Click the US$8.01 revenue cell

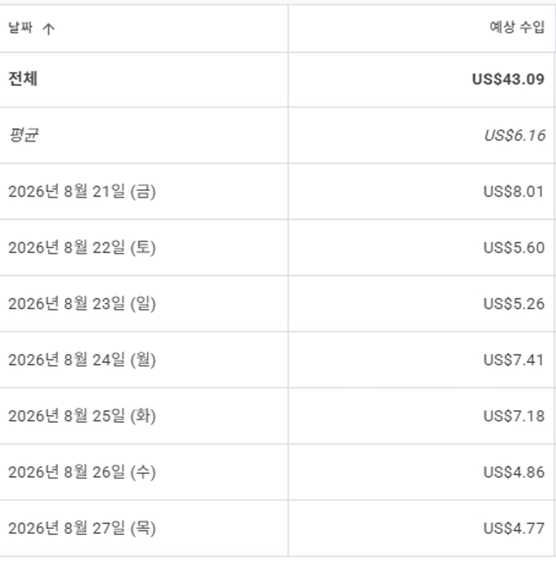coord(514,192)
